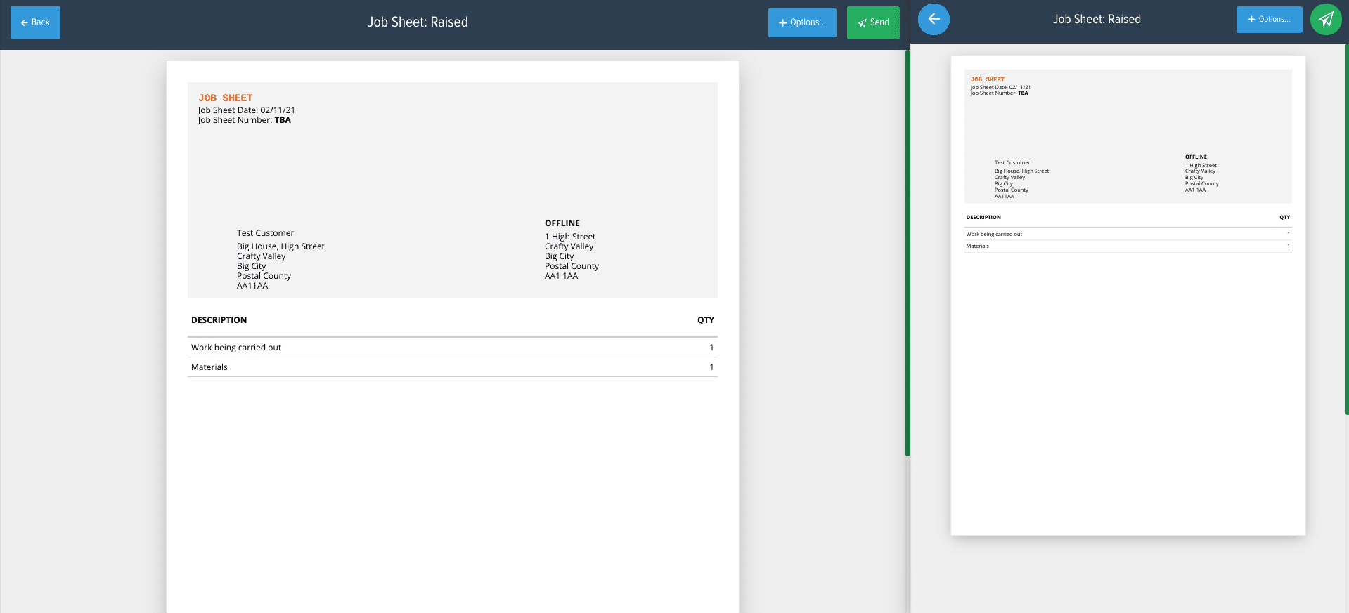Click 'Test Customer' in left document

coord(265,233)
